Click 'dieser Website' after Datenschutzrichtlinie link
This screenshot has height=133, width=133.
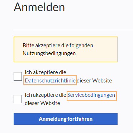(x=94, y=81)
